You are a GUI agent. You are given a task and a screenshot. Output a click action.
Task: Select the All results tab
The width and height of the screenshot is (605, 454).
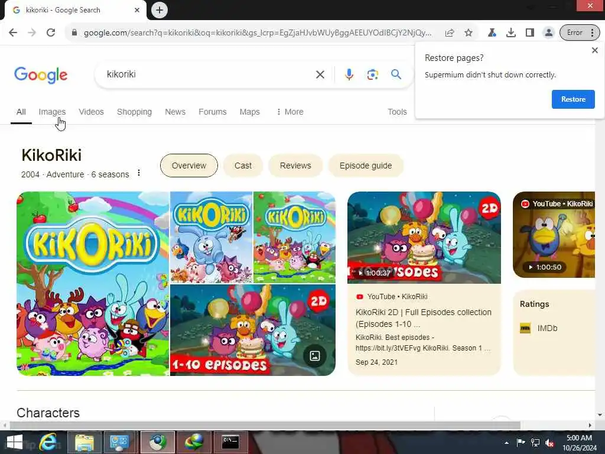[x=21, y=112]
